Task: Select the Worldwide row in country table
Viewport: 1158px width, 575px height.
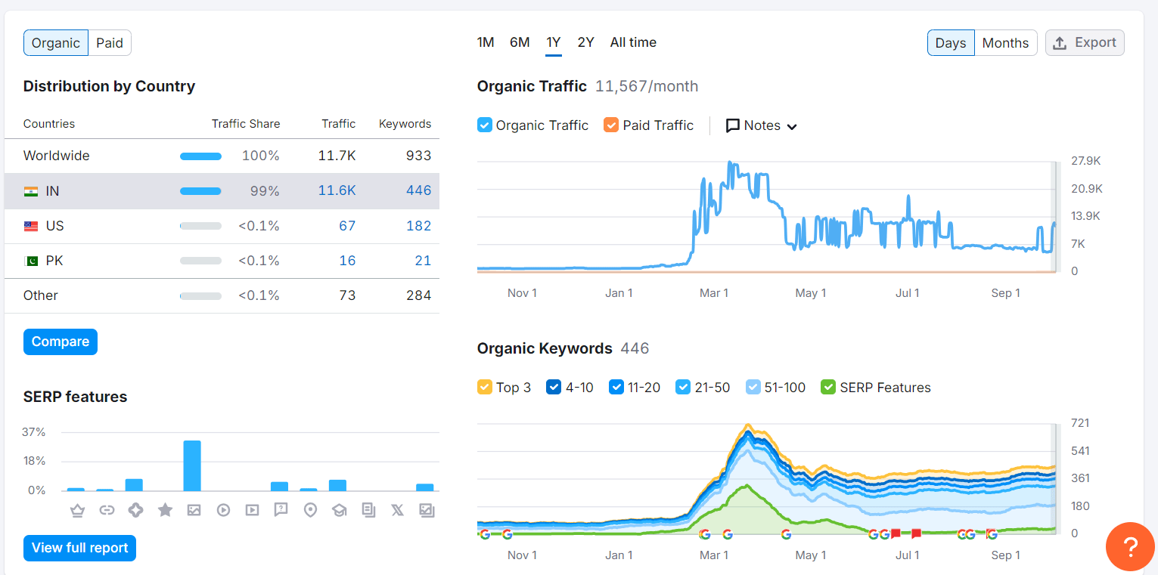Action: coord(222,156)
